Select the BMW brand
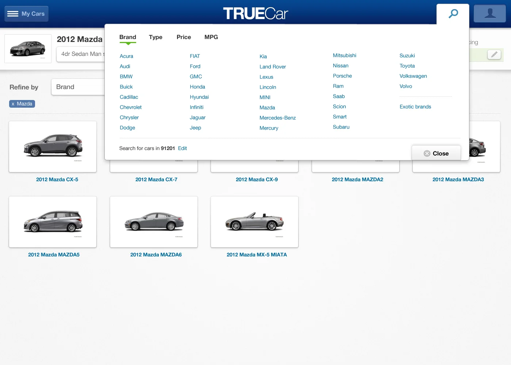This screenshot has height=365, width=511. tap(126, 77)
